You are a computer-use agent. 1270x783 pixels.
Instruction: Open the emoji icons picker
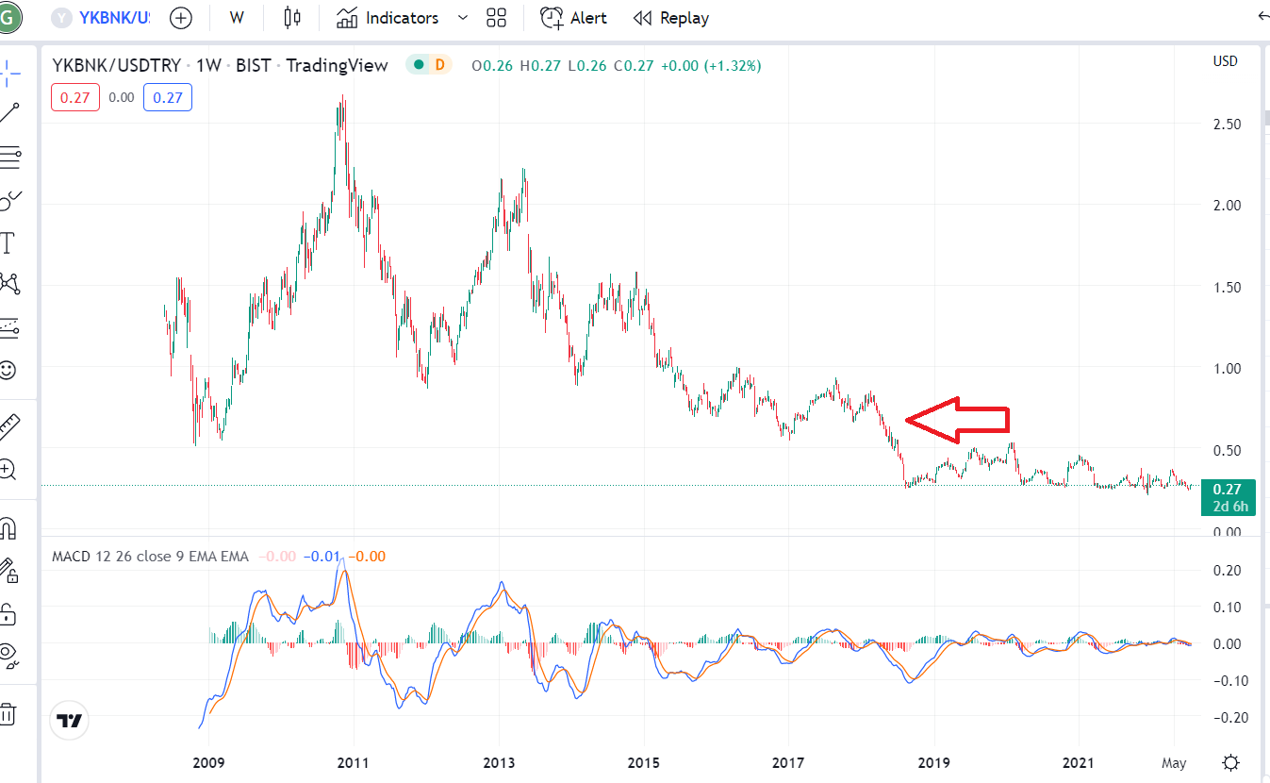[x=8, y=370]
